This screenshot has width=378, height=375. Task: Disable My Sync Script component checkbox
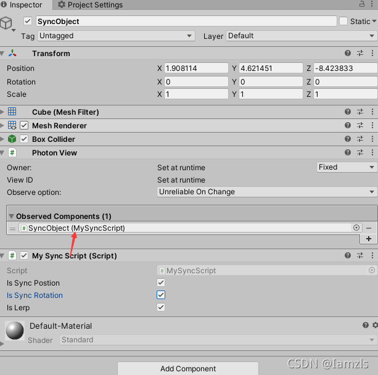[24, 255]
